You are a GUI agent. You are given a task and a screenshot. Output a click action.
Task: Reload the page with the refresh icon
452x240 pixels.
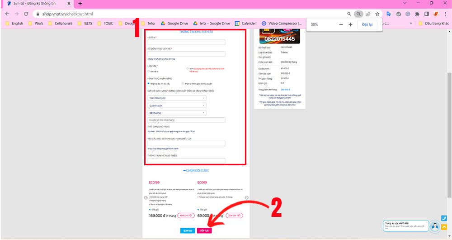[x=26, y=14]
